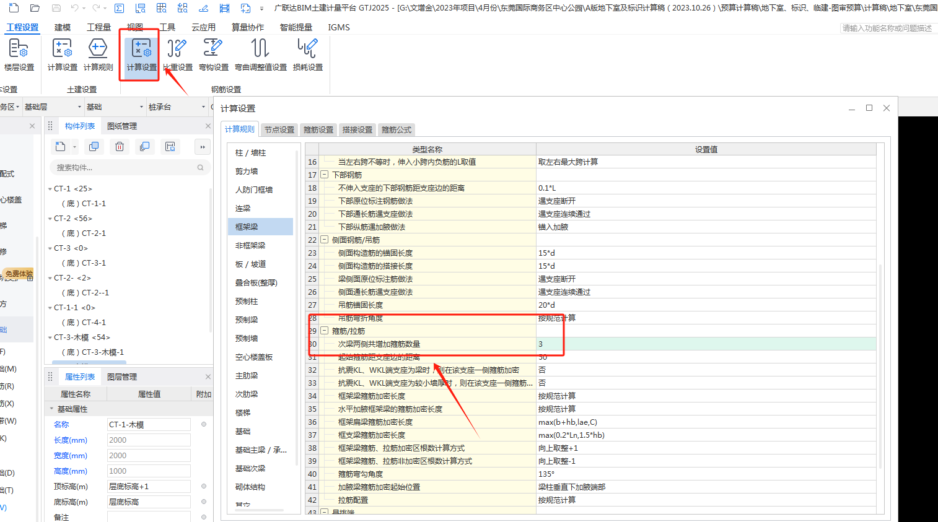Click the pen edit icon in quick access toolbar

coord(203,8)
